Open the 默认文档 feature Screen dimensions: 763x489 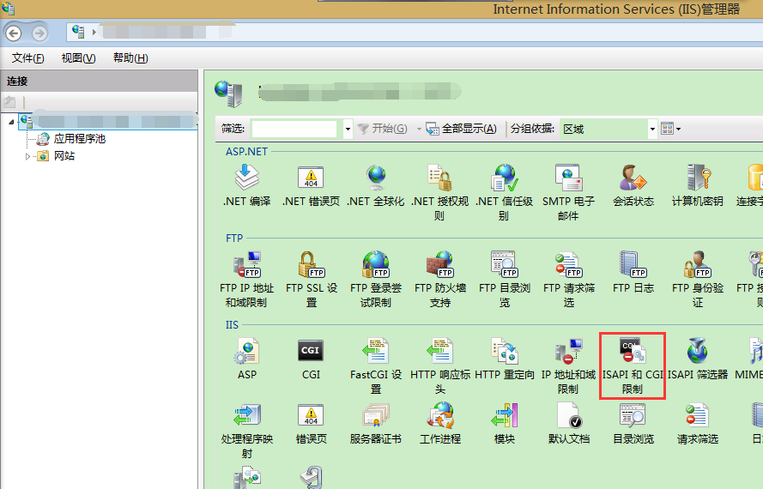click(568, 424)
